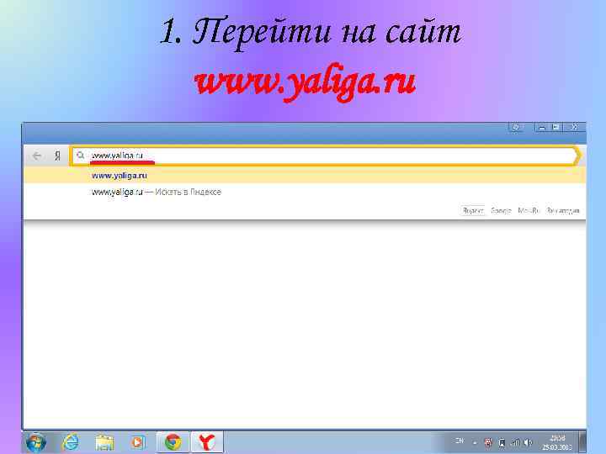This screenshot has height=454, width=606.
Task: Close the Yandex browser window
Action: click(x=575, y=128)
